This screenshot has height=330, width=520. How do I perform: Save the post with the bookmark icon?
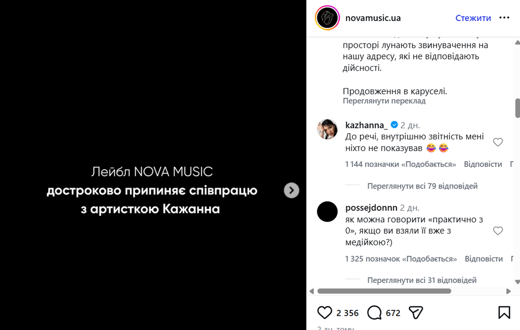504,312
